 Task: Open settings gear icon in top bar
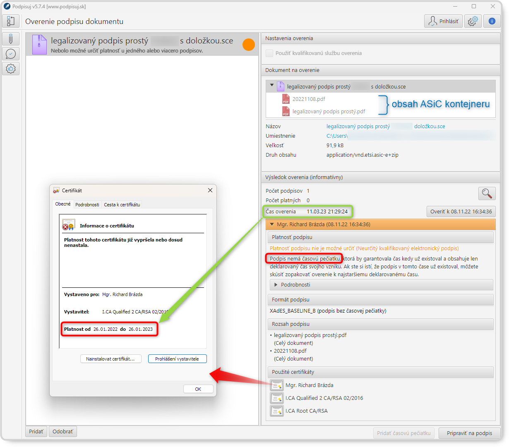tap(473, 21)
